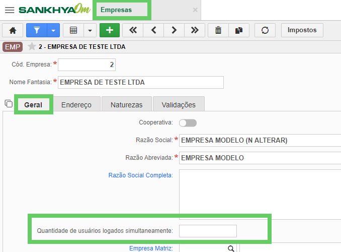Edit the Cód. Empresa field
The height and width of the screenshot is (252, 341).
[x=87, y=65]
